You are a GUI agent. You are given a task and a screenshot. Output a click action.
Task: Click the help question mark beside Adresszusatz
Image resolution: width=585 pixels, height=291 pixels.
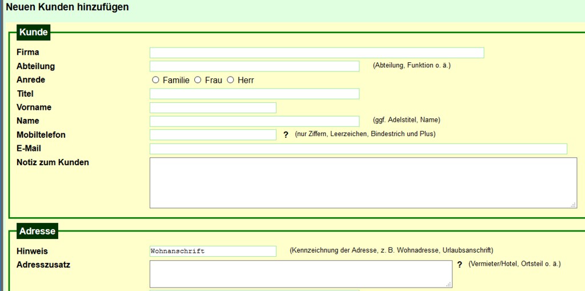459,265
